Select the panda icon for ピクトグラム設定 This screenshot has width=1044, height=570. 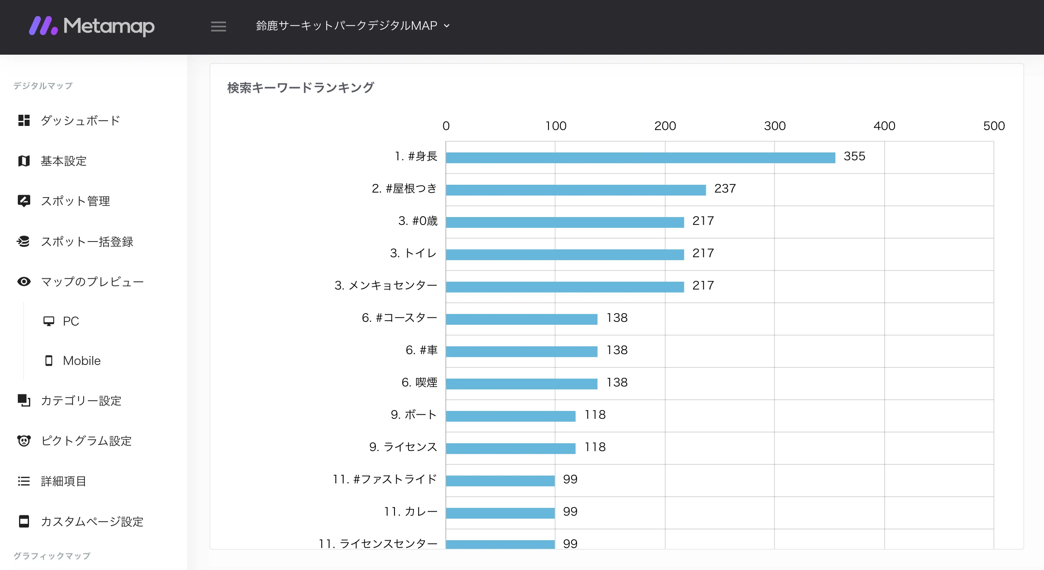[24, 441]
